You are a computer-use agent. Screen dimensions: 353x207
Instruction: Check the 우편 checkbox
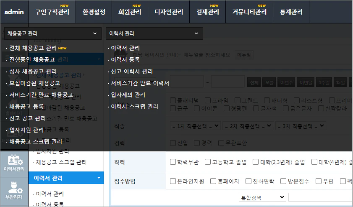[x=318, y=181]
